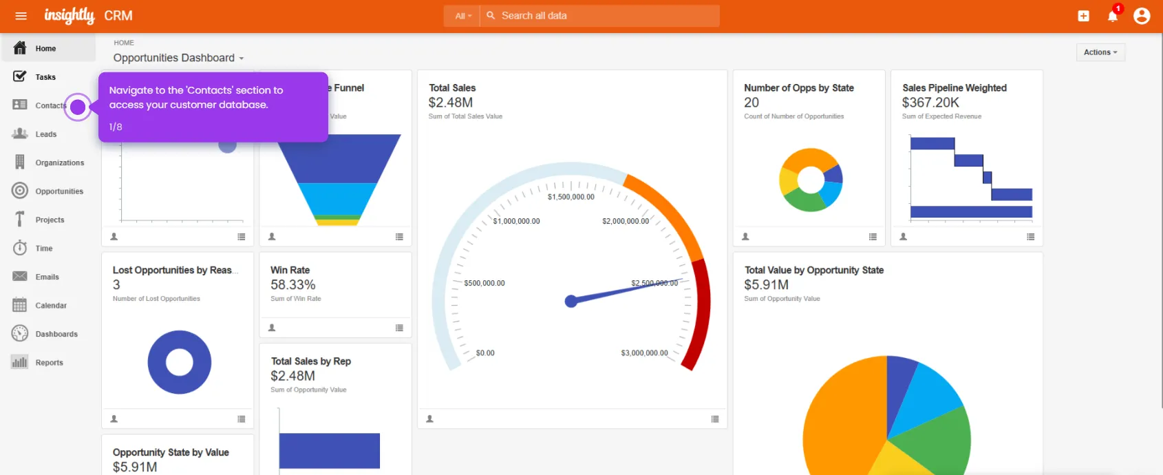The height and width of the screenshot is (475, 1163).
Task: Open list menu on Total Sales card
Action: [715, 419]
